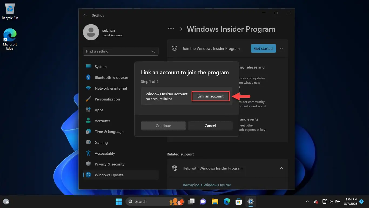Click the Personalization paintbrush icon
The image size is (369, 208).
tap(88, 99)
